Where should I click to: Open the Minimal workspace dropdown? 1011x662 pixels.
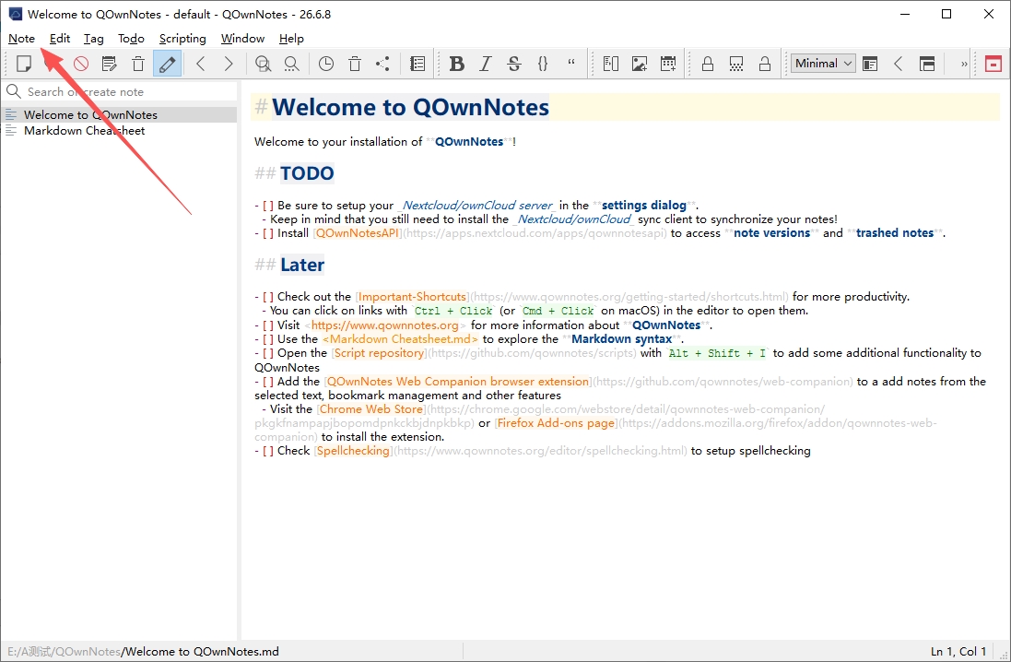click(823, 64)
